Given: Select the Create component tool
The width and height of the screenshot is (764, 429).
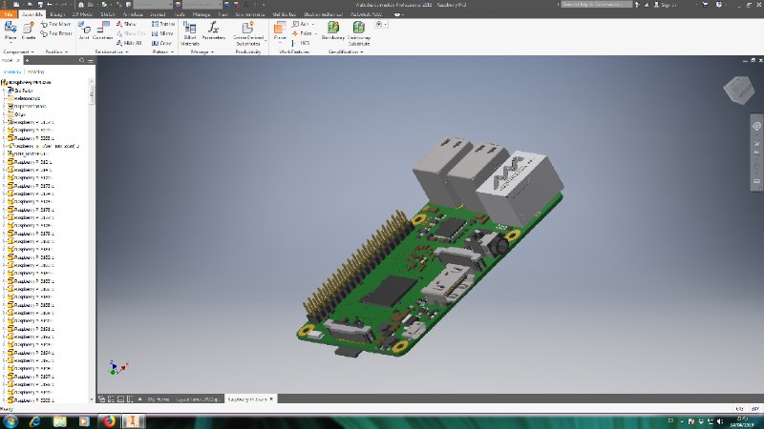Looking at the screenshot, I should [x=29, y=31].
